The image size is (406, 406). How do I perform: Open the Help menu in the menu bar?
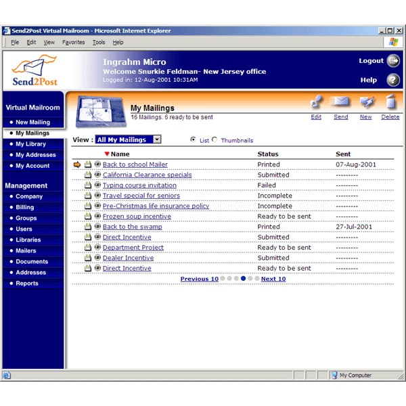118,42
